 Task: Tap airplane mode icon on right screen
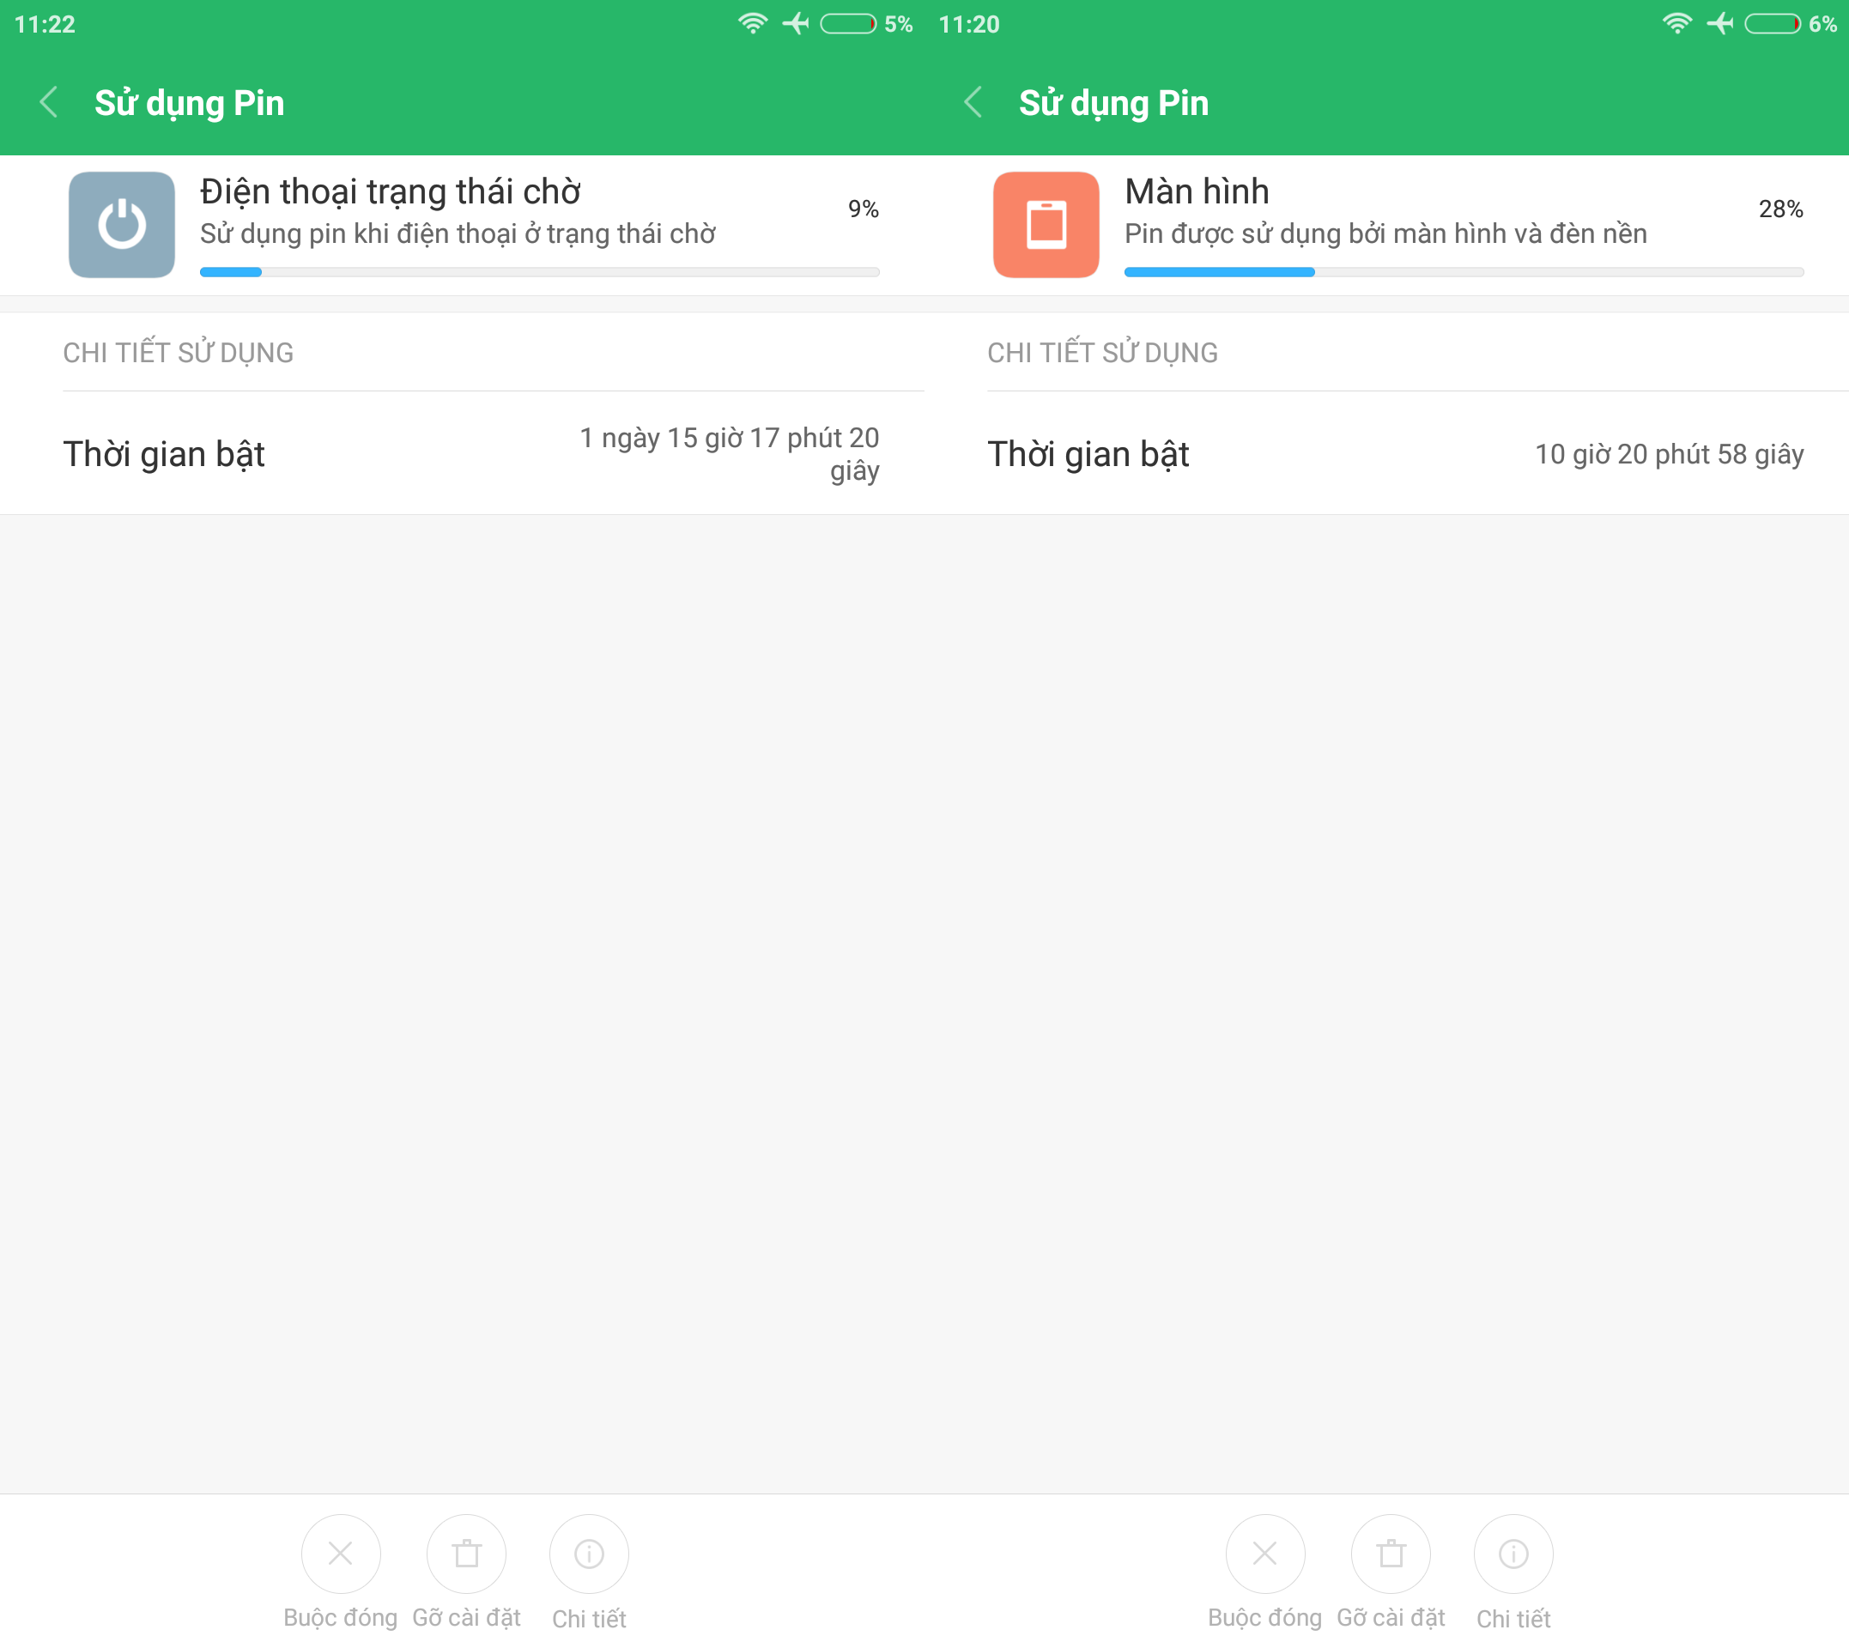point(1720,23)
